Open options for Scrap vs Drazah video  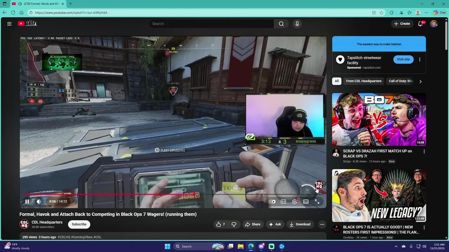[424, 152]
